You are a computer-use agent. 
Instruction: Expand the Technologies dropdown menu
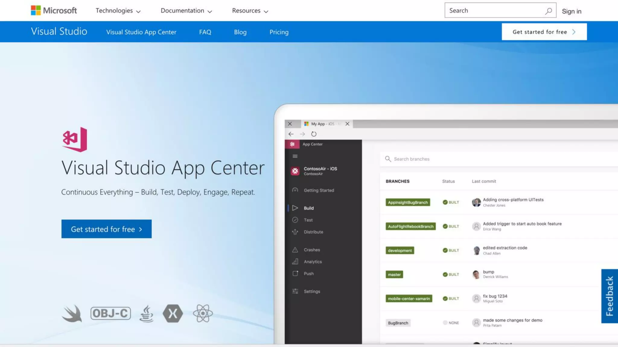pyautogui.click(x=118, y=11)
